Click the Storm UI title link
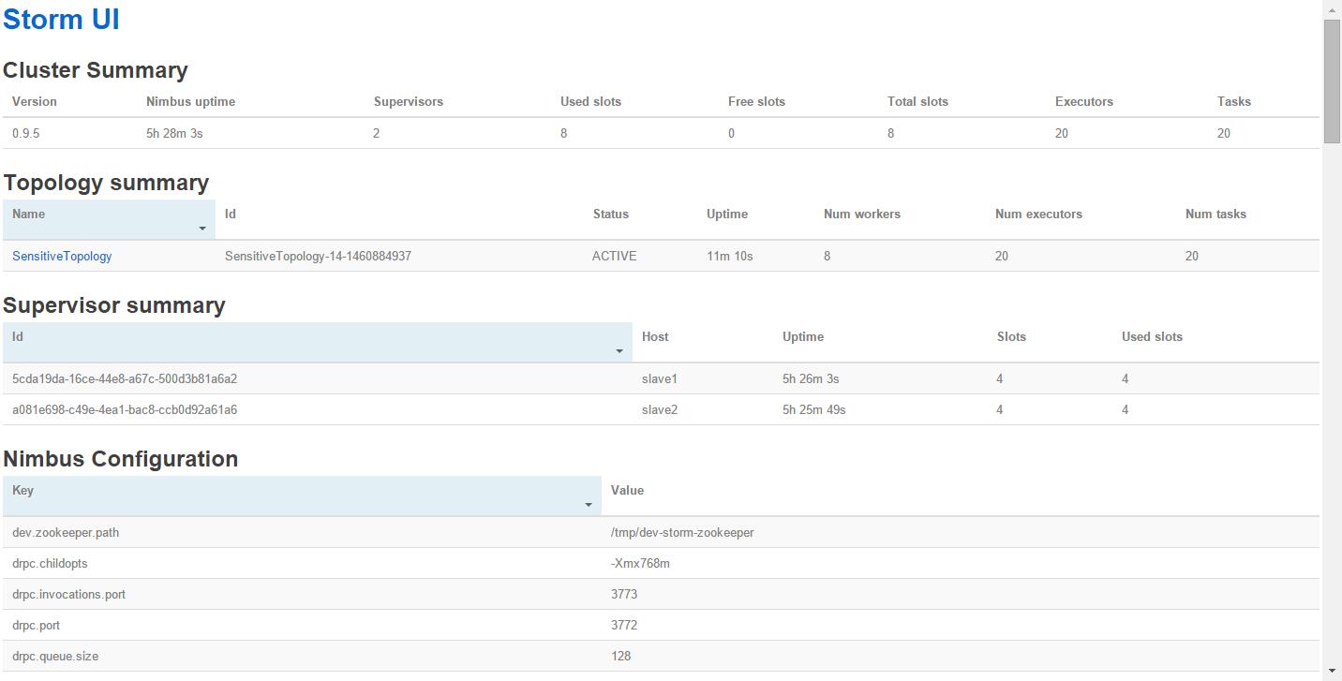The image size is (1342, 681). [62, 20]
